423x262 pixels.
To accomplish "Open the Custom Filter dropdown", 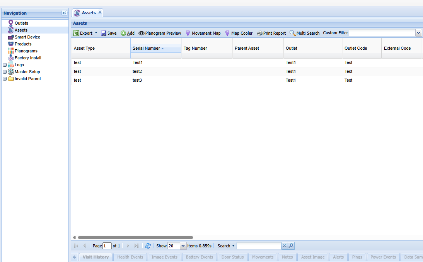I will [418, 33].
